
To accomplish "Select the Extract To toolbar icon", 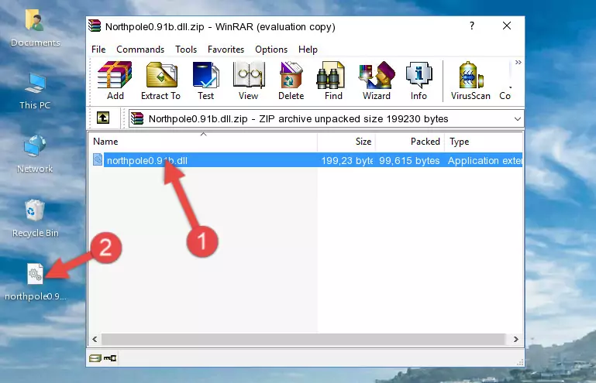I will point(160,80).
